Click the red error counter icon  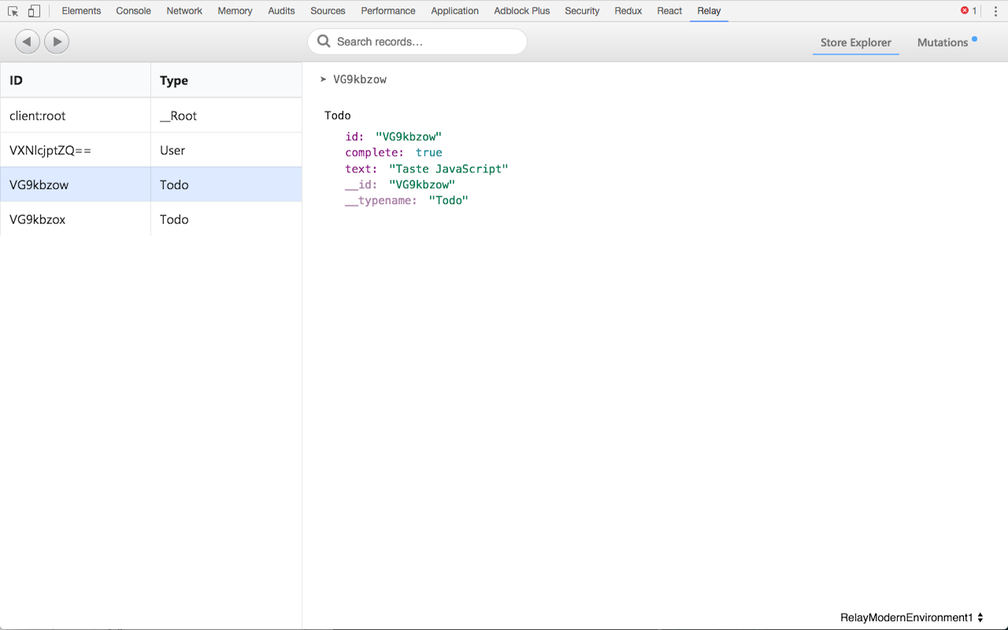tap(965, 10)
